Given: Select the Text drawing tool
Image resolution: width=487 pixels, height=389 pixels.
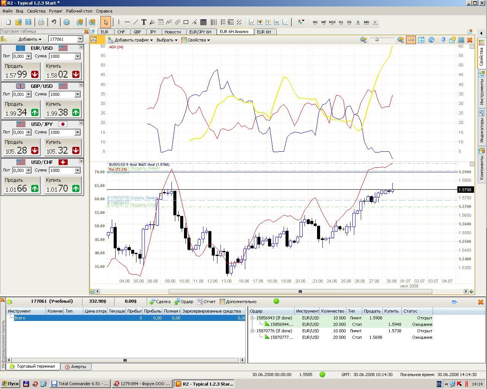Looking at the screenshot, I should [144, 22].
